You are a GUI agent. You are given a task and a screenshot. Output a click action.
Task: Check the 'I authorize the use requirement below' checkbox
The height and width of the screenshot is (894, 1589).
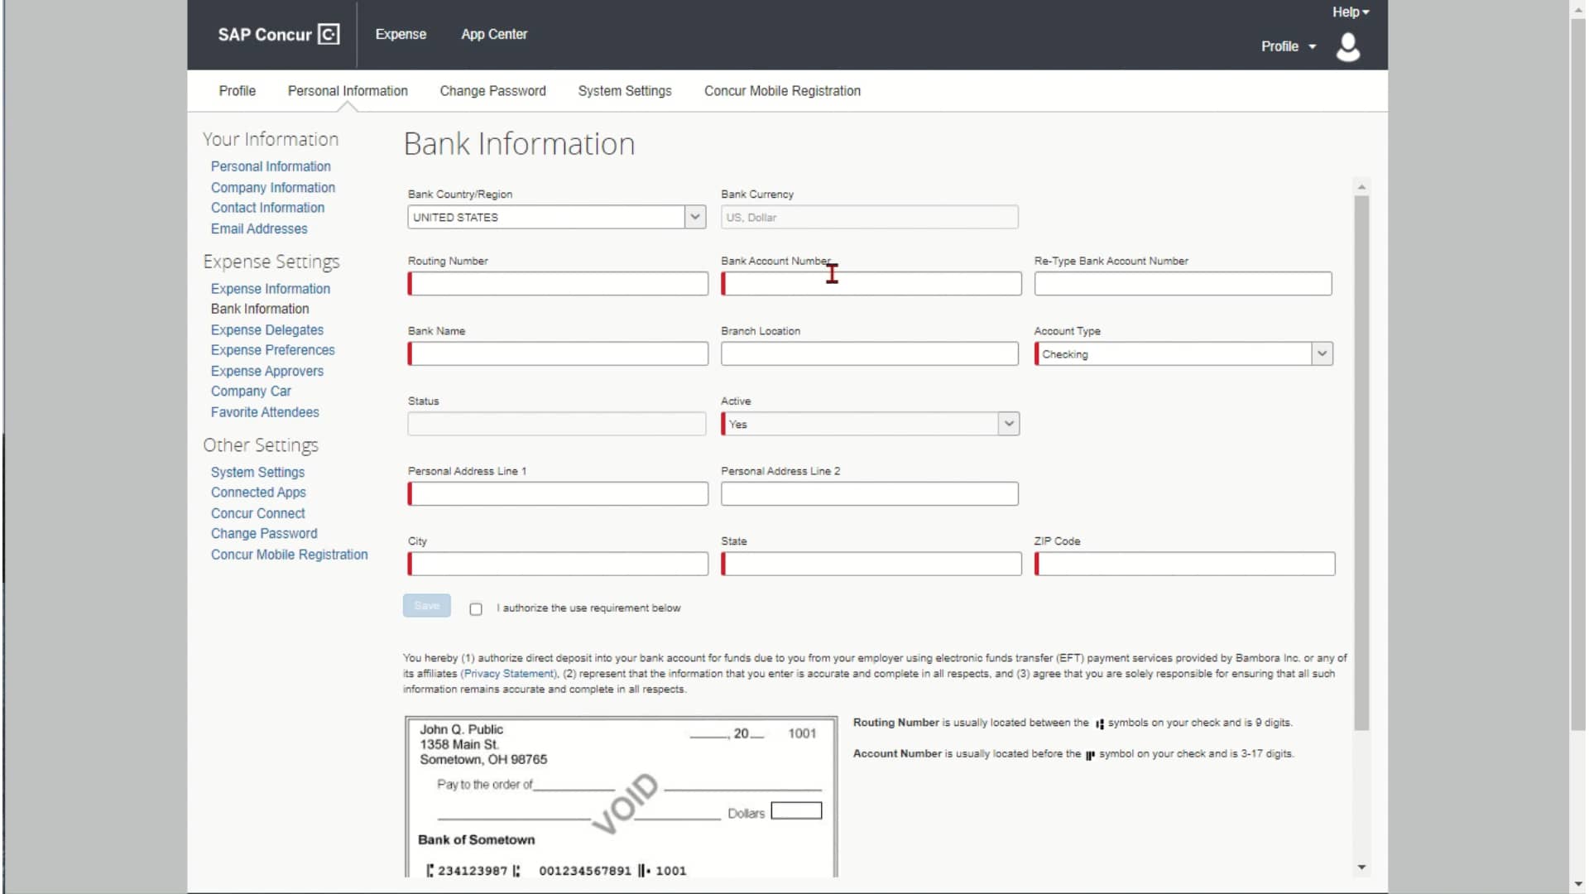(x=476, y=608)
